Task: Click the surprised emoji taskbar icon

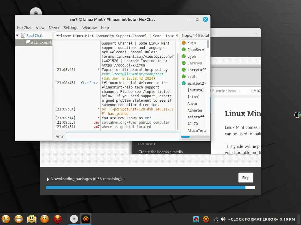Action: click(45, 219)
